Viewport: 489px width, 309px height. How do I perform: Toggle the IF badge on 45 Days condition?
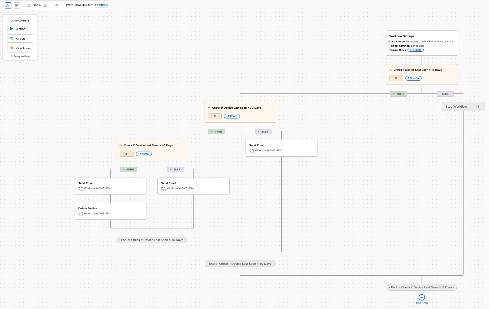coord(126,154)
